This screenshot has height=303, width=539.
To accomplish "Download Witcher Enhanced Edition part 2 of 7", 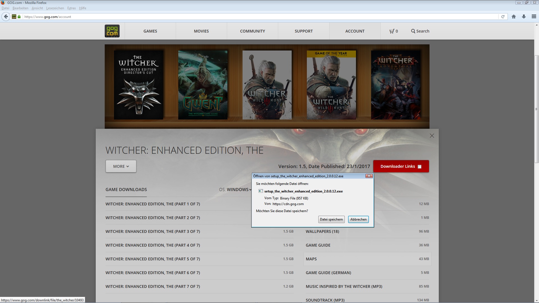I will [x=199, y=218].
